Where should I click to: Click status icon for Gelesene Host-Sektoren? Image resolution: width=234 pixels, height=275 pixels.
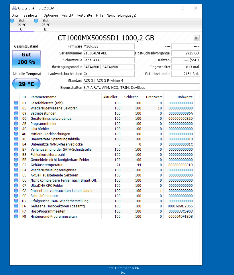[x=16, y=206]
